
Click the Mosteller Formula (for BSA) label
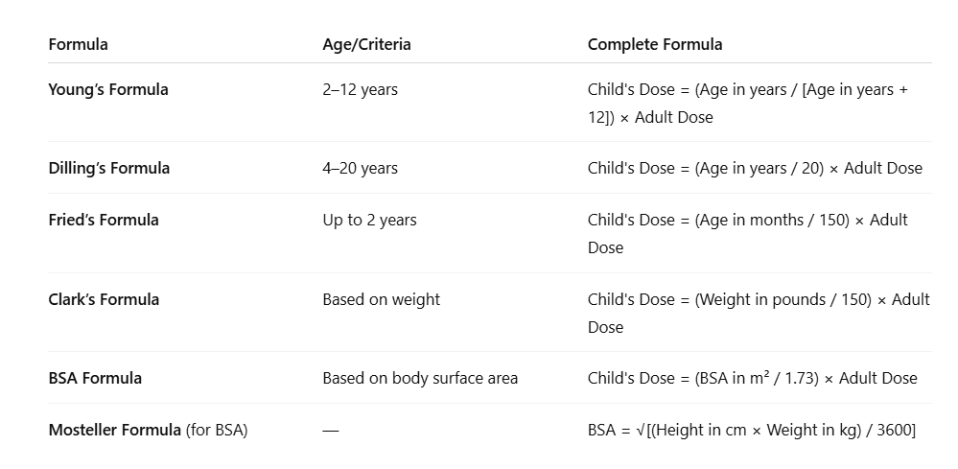148,430
